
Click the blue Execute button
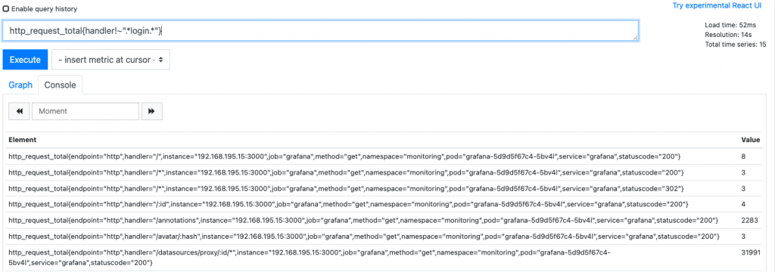tap(25, 60)
